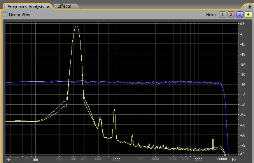Click the -60 dB scale label
Screen dimensions: 254x163
point(243,125)
